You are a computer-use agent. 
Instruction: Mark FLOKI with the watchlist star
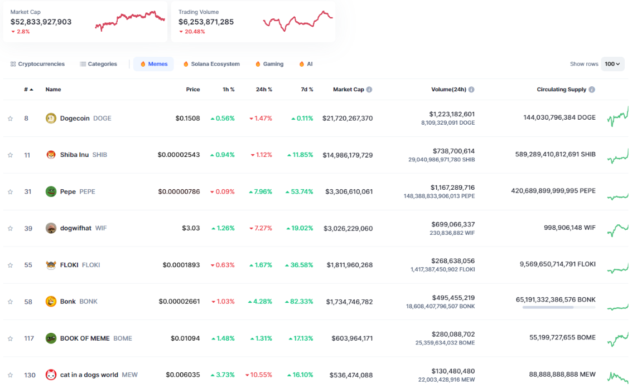[10, 265]
